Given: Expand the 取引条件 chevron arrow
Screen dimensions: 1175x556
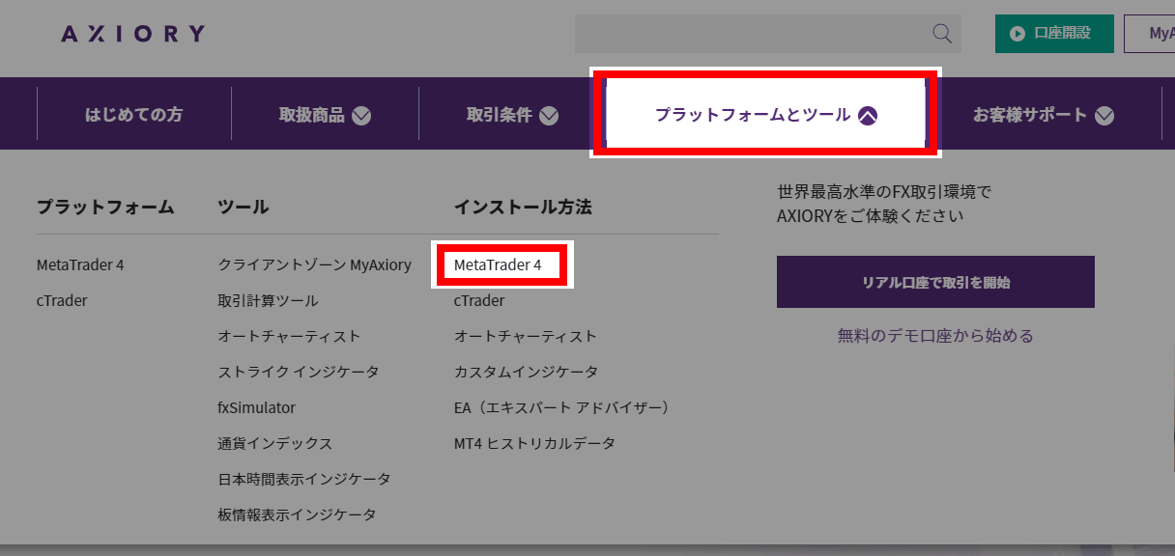Looking at the screenshot, I should [x=549, y=116].
